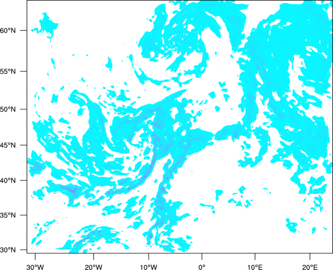Click the 35°N latitude label
The height and width of the screenshot is (270, 333).
[8, 215]
